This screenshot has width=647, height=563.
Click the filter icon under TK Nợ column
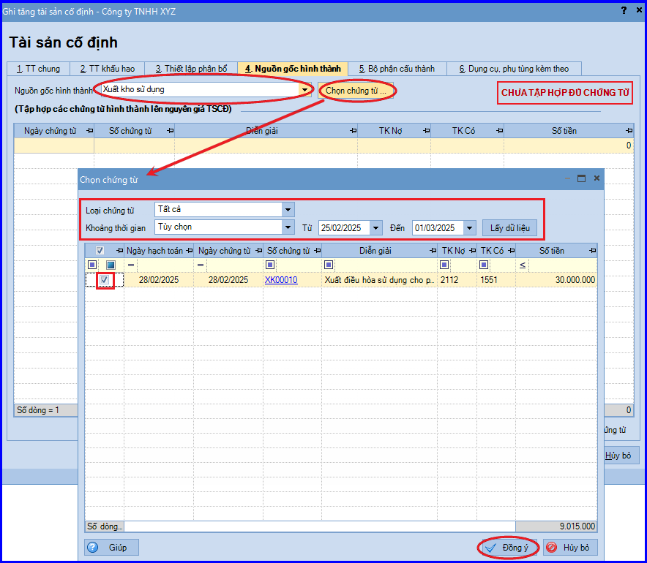[444, 265]
